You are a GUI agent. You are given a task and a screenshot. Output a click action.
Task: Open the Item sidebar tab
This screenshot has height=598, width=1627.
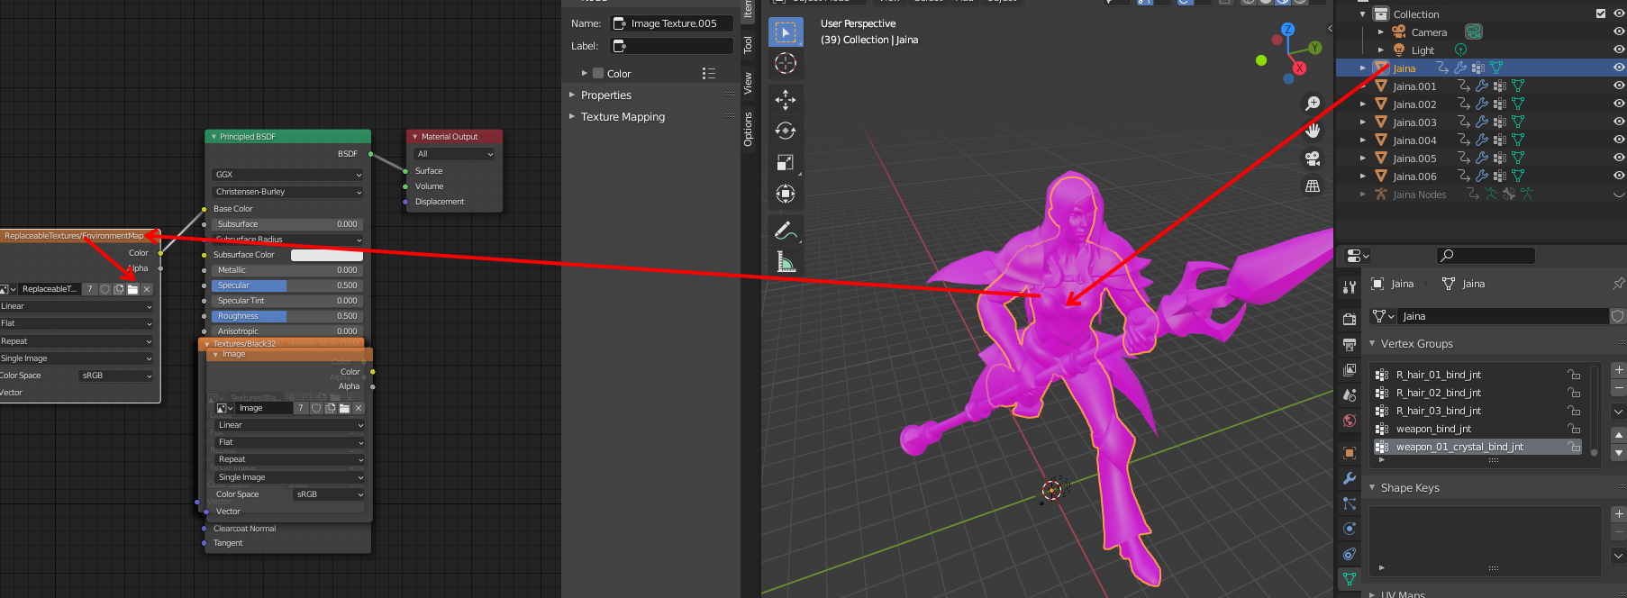click(748, 9)
